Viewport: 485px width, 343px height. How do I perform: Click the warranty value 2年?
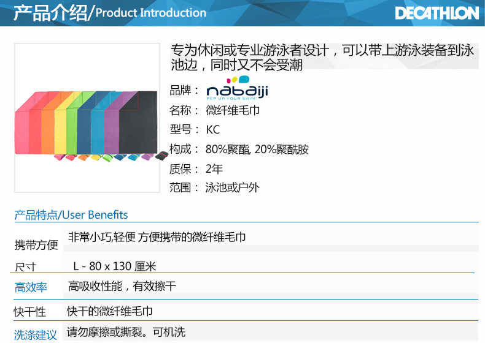pos(214,169)
